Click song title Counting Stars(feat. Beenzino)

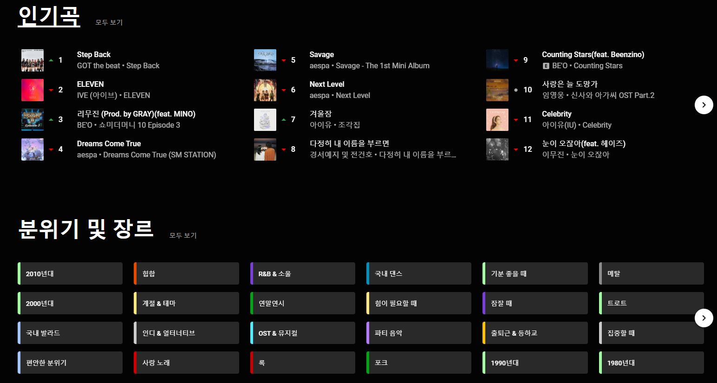(593, 54)
